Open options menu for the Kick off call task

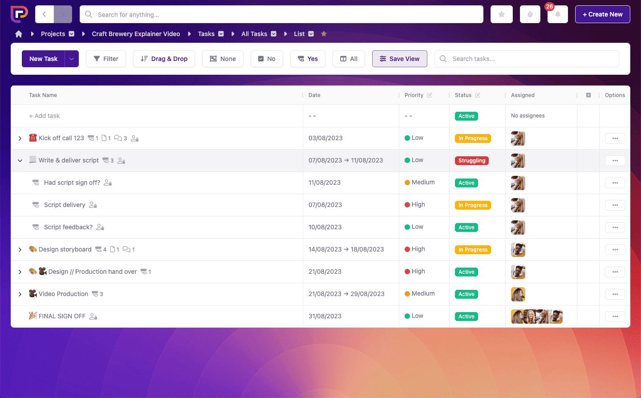[615, 138]
